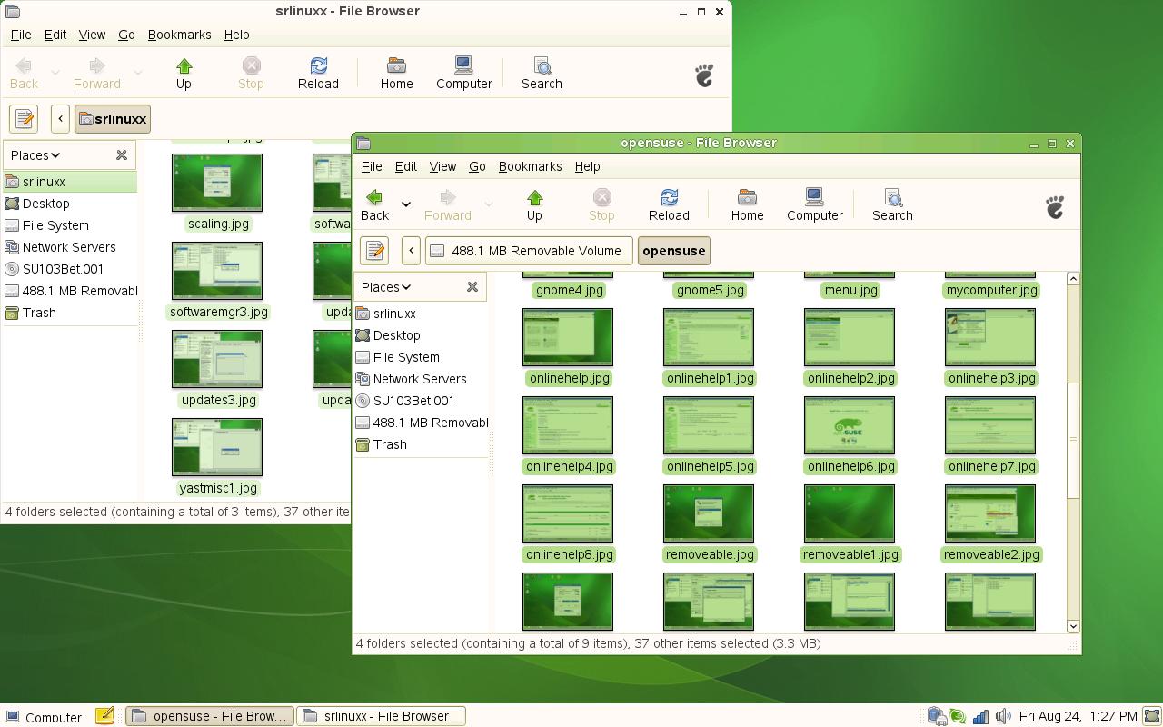The image size is (1163, 727).
Task: Go Home from opensuse window toolbar
Action: pos(747,205)
